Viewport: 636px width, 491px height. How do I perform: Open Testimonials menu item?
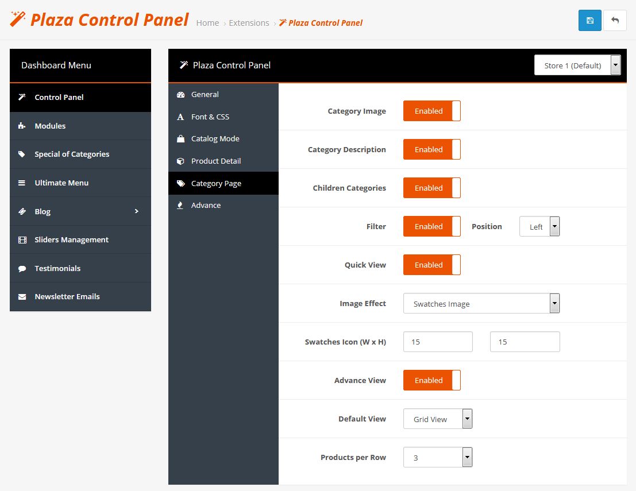[x=80, y=268]
